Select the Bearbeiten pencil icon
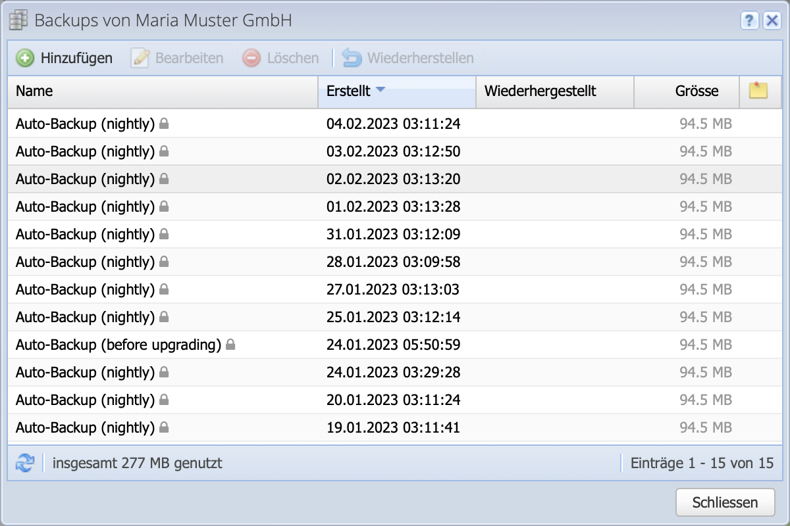This screenshot has height=526, width=790. click(140, 58)
